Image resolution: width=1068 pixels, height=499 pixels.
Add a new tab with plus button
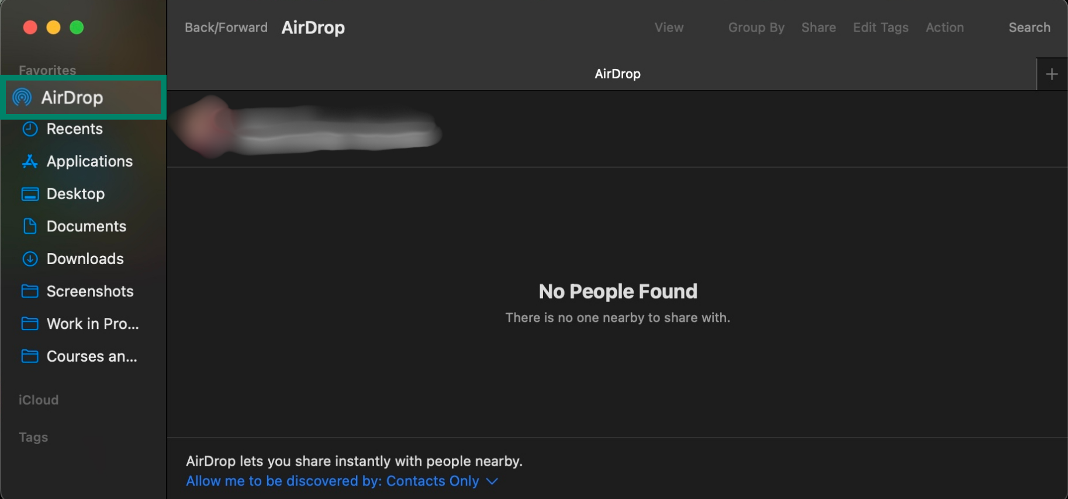[1052, 74]
